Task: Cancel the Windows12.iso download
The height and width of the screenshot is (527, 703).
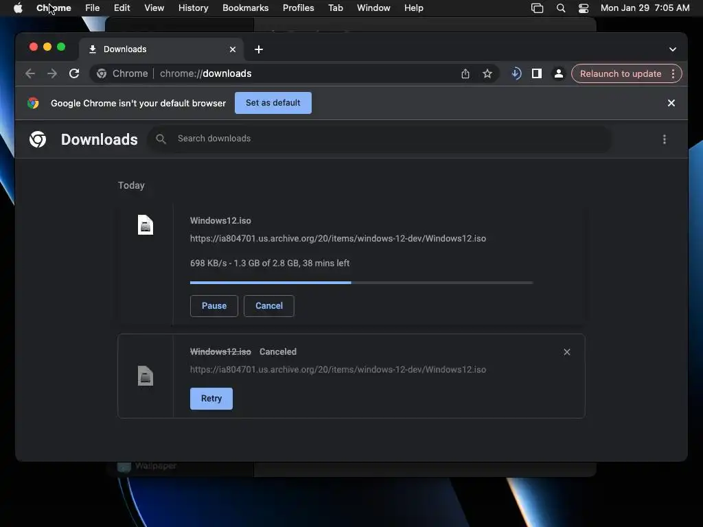Action: (x=269, y=305)
